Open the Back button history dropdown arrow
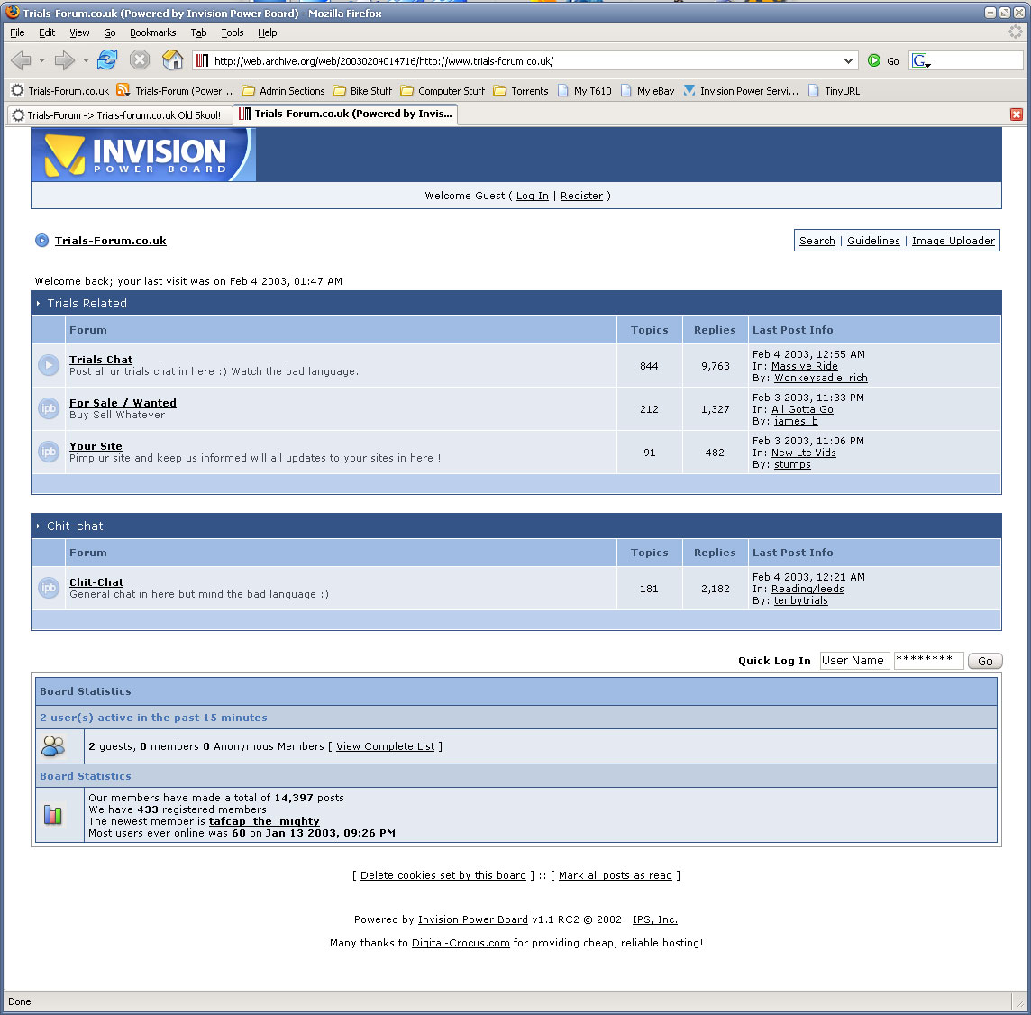Image resolution: width=1031 pixels, height=1015 pixels. click(42, 61)
